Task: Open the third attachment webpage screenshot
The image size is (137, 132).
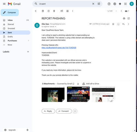Action: coord(103,94)
